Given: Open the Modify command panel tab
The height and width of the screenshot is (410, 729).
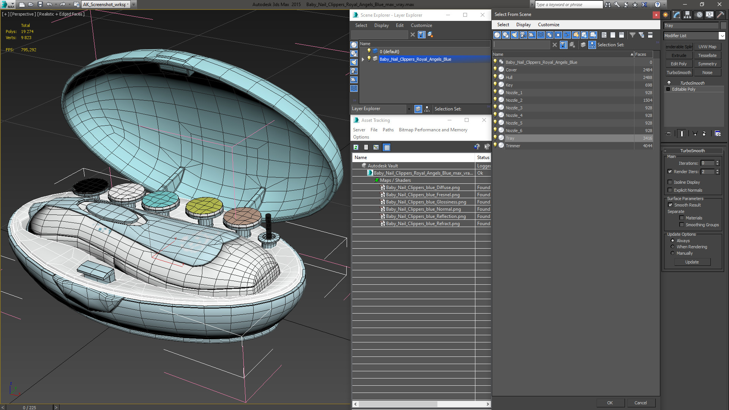Looking at the screenshot, I should point(677,15).
